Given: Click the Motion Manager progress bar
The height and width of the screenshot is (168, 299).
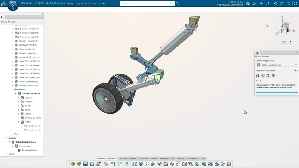Looking at the screenshot, I should (277, 92).
